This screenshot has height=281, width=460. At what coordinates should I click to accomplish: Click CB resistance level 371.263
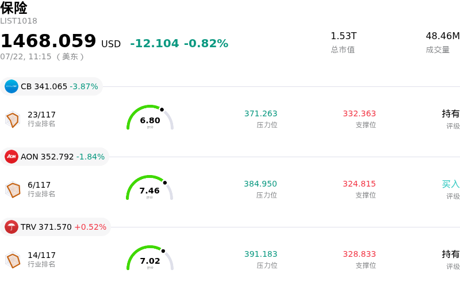[261, 113]
